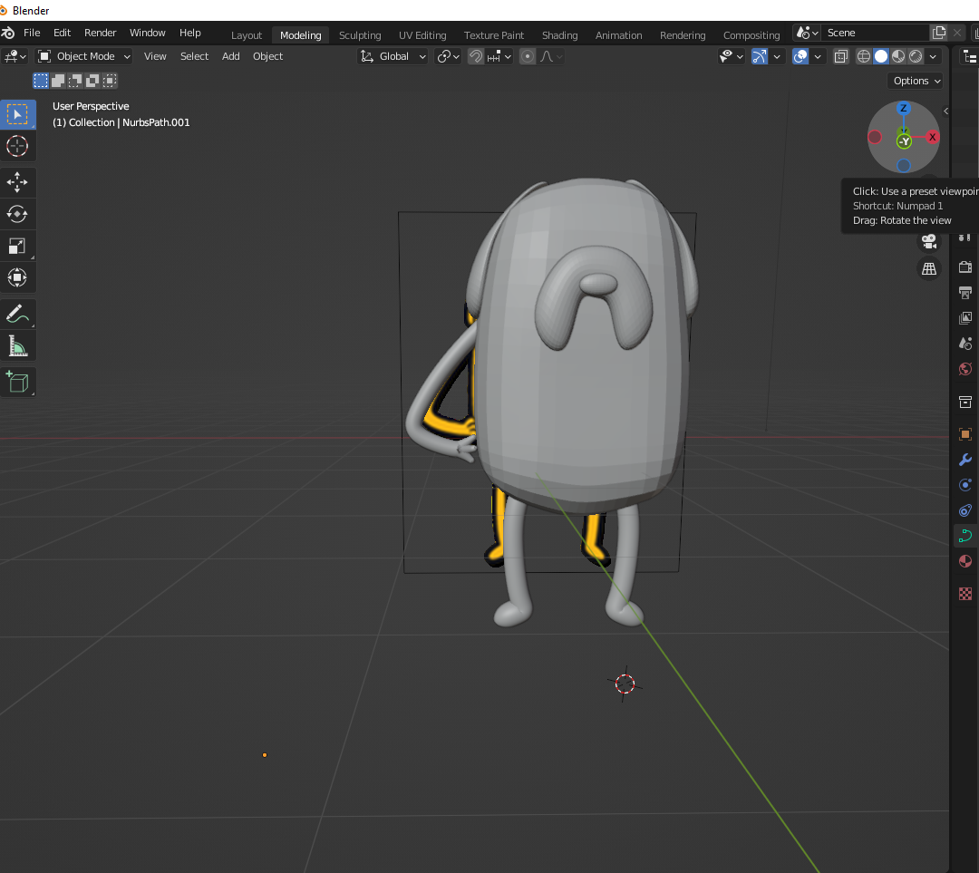The height and width of the screenshot is (873, 979).
Task: Open the Object Constraints tab
Action: click(965, 510)
